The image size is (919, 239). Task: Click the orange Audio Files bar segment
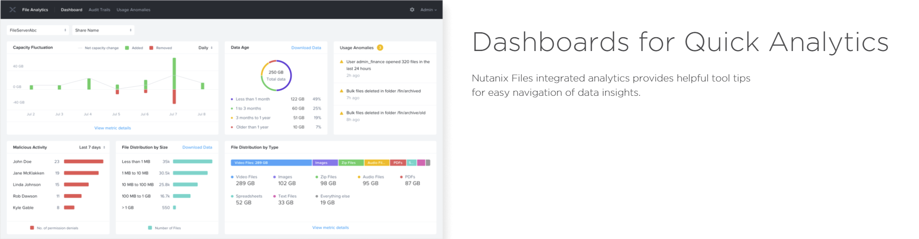point(377,162)
